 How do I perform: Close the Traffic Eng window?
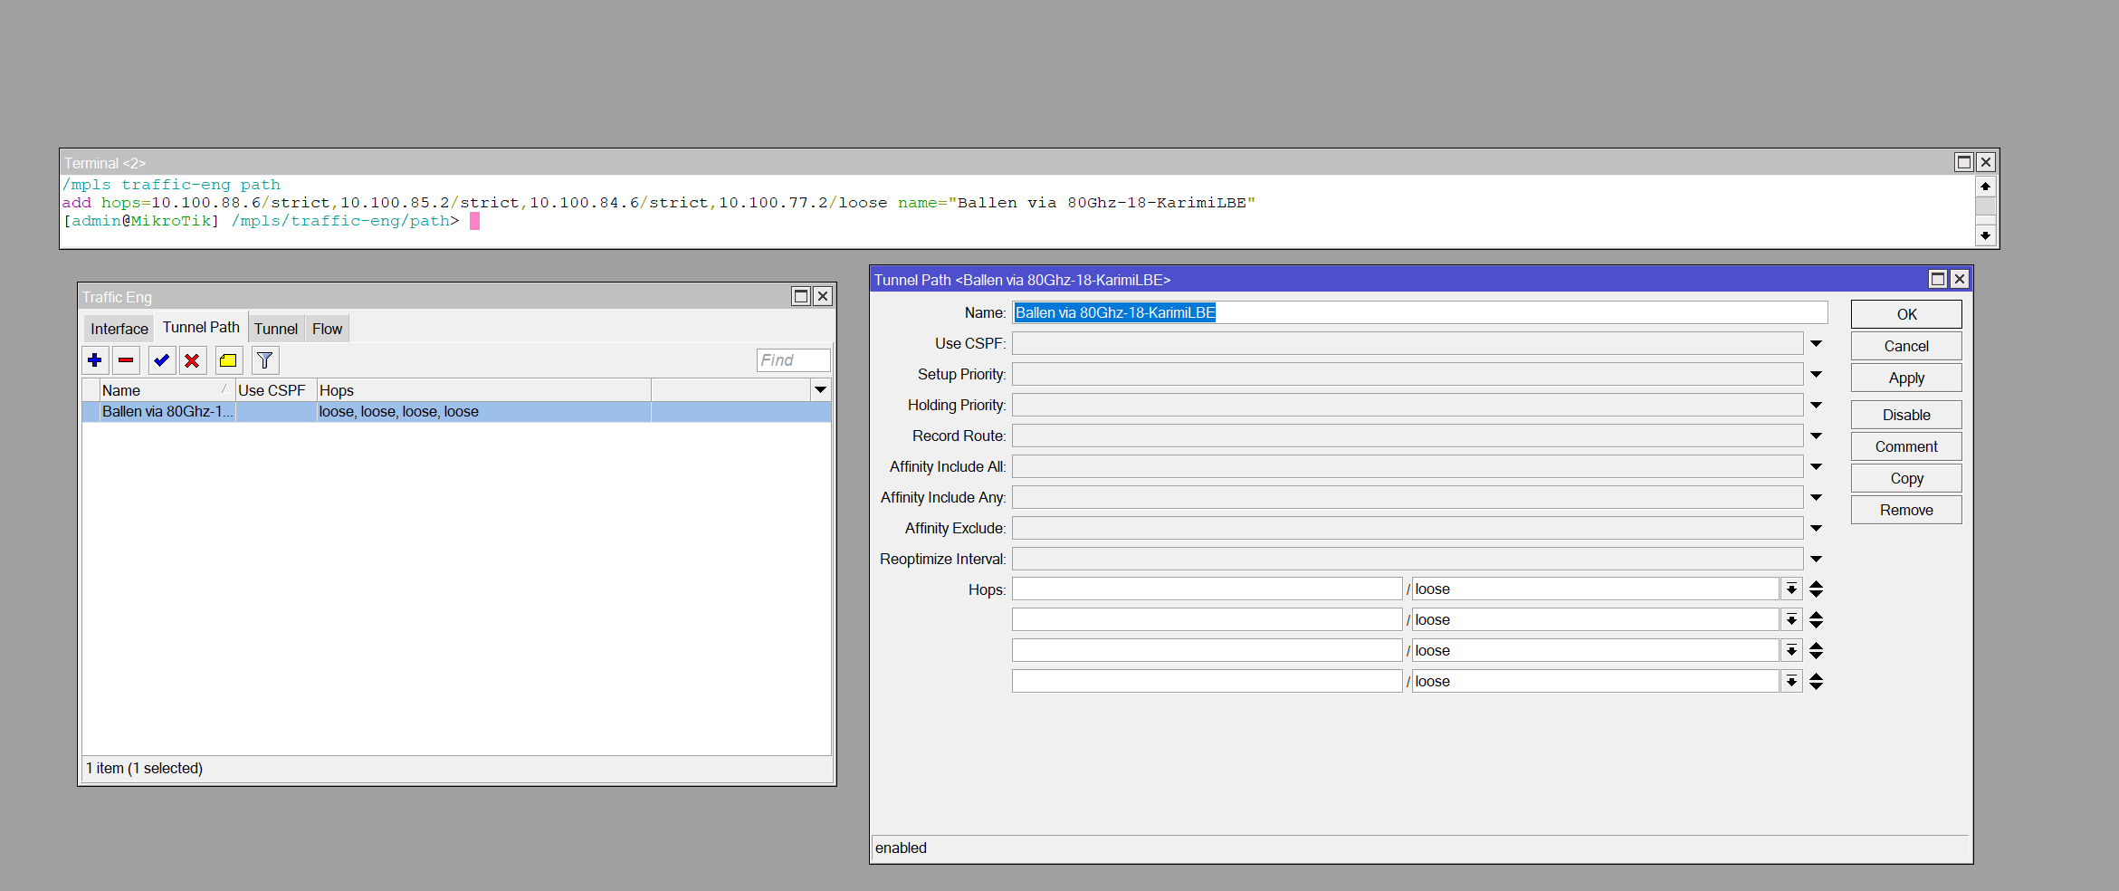point(823,296)
